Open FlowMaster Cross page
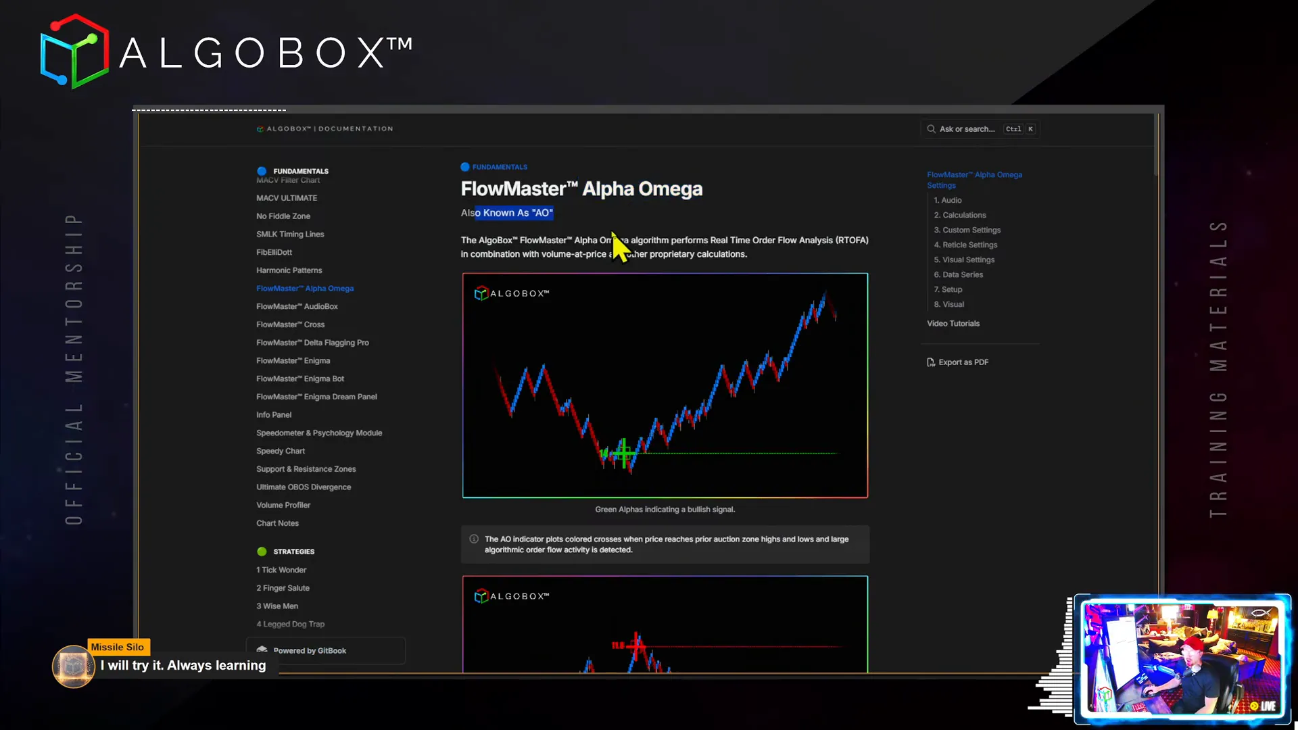This screenshot has width=1298, height=730. 290,324
